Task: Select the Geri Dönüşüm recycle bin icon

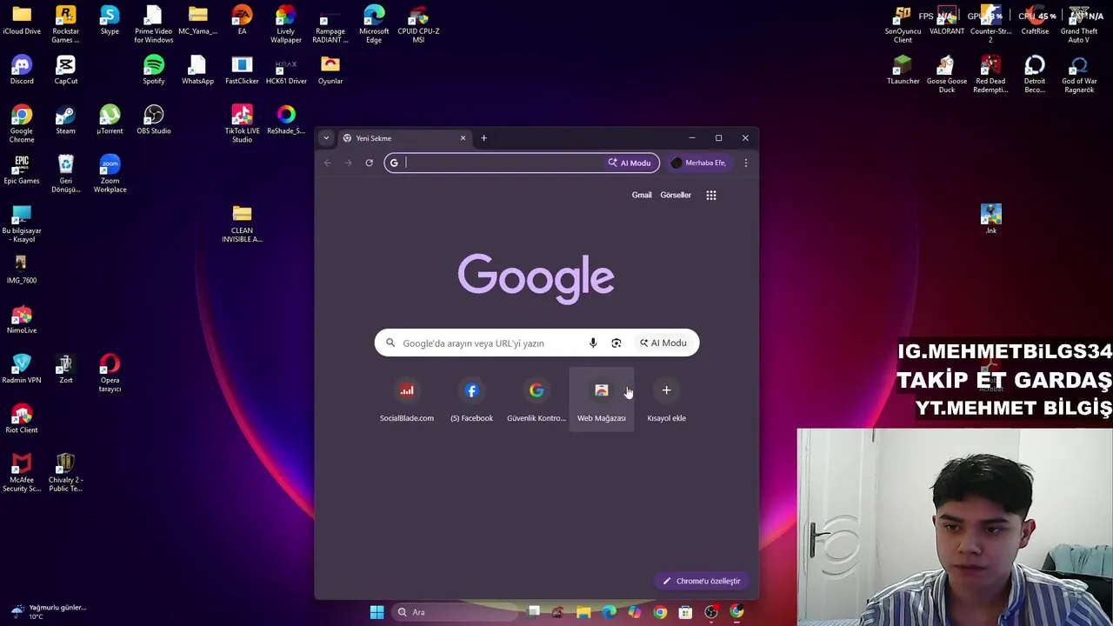Action: coord(66,174)
